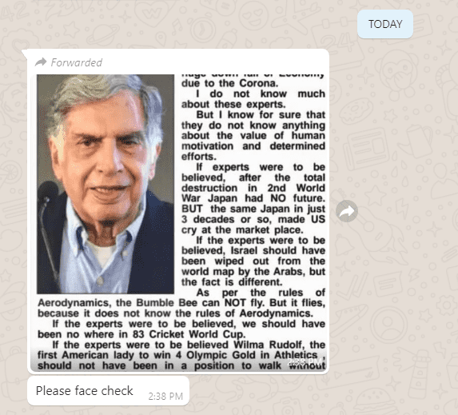This screenshot has height=415, width=458.
Task: Click the 'cry at the market place.' line
Action: point(242,229)
